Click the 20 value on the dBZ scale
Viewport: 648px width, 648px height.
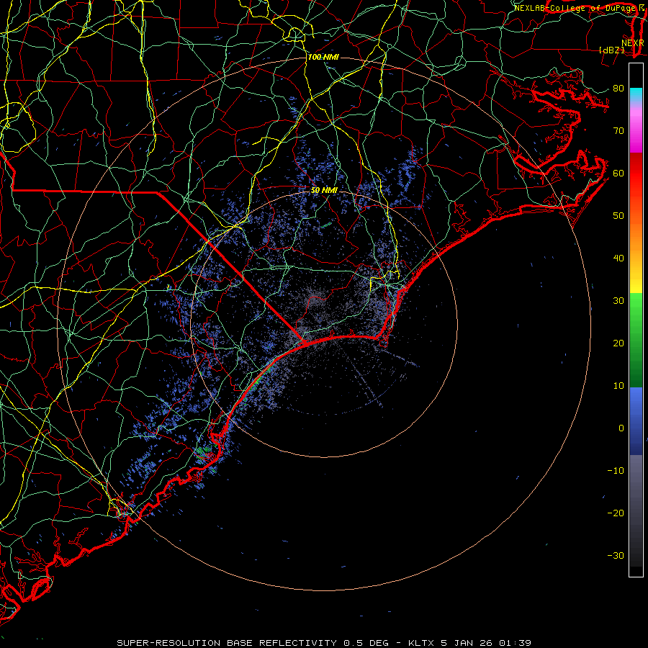pos(618,343)
